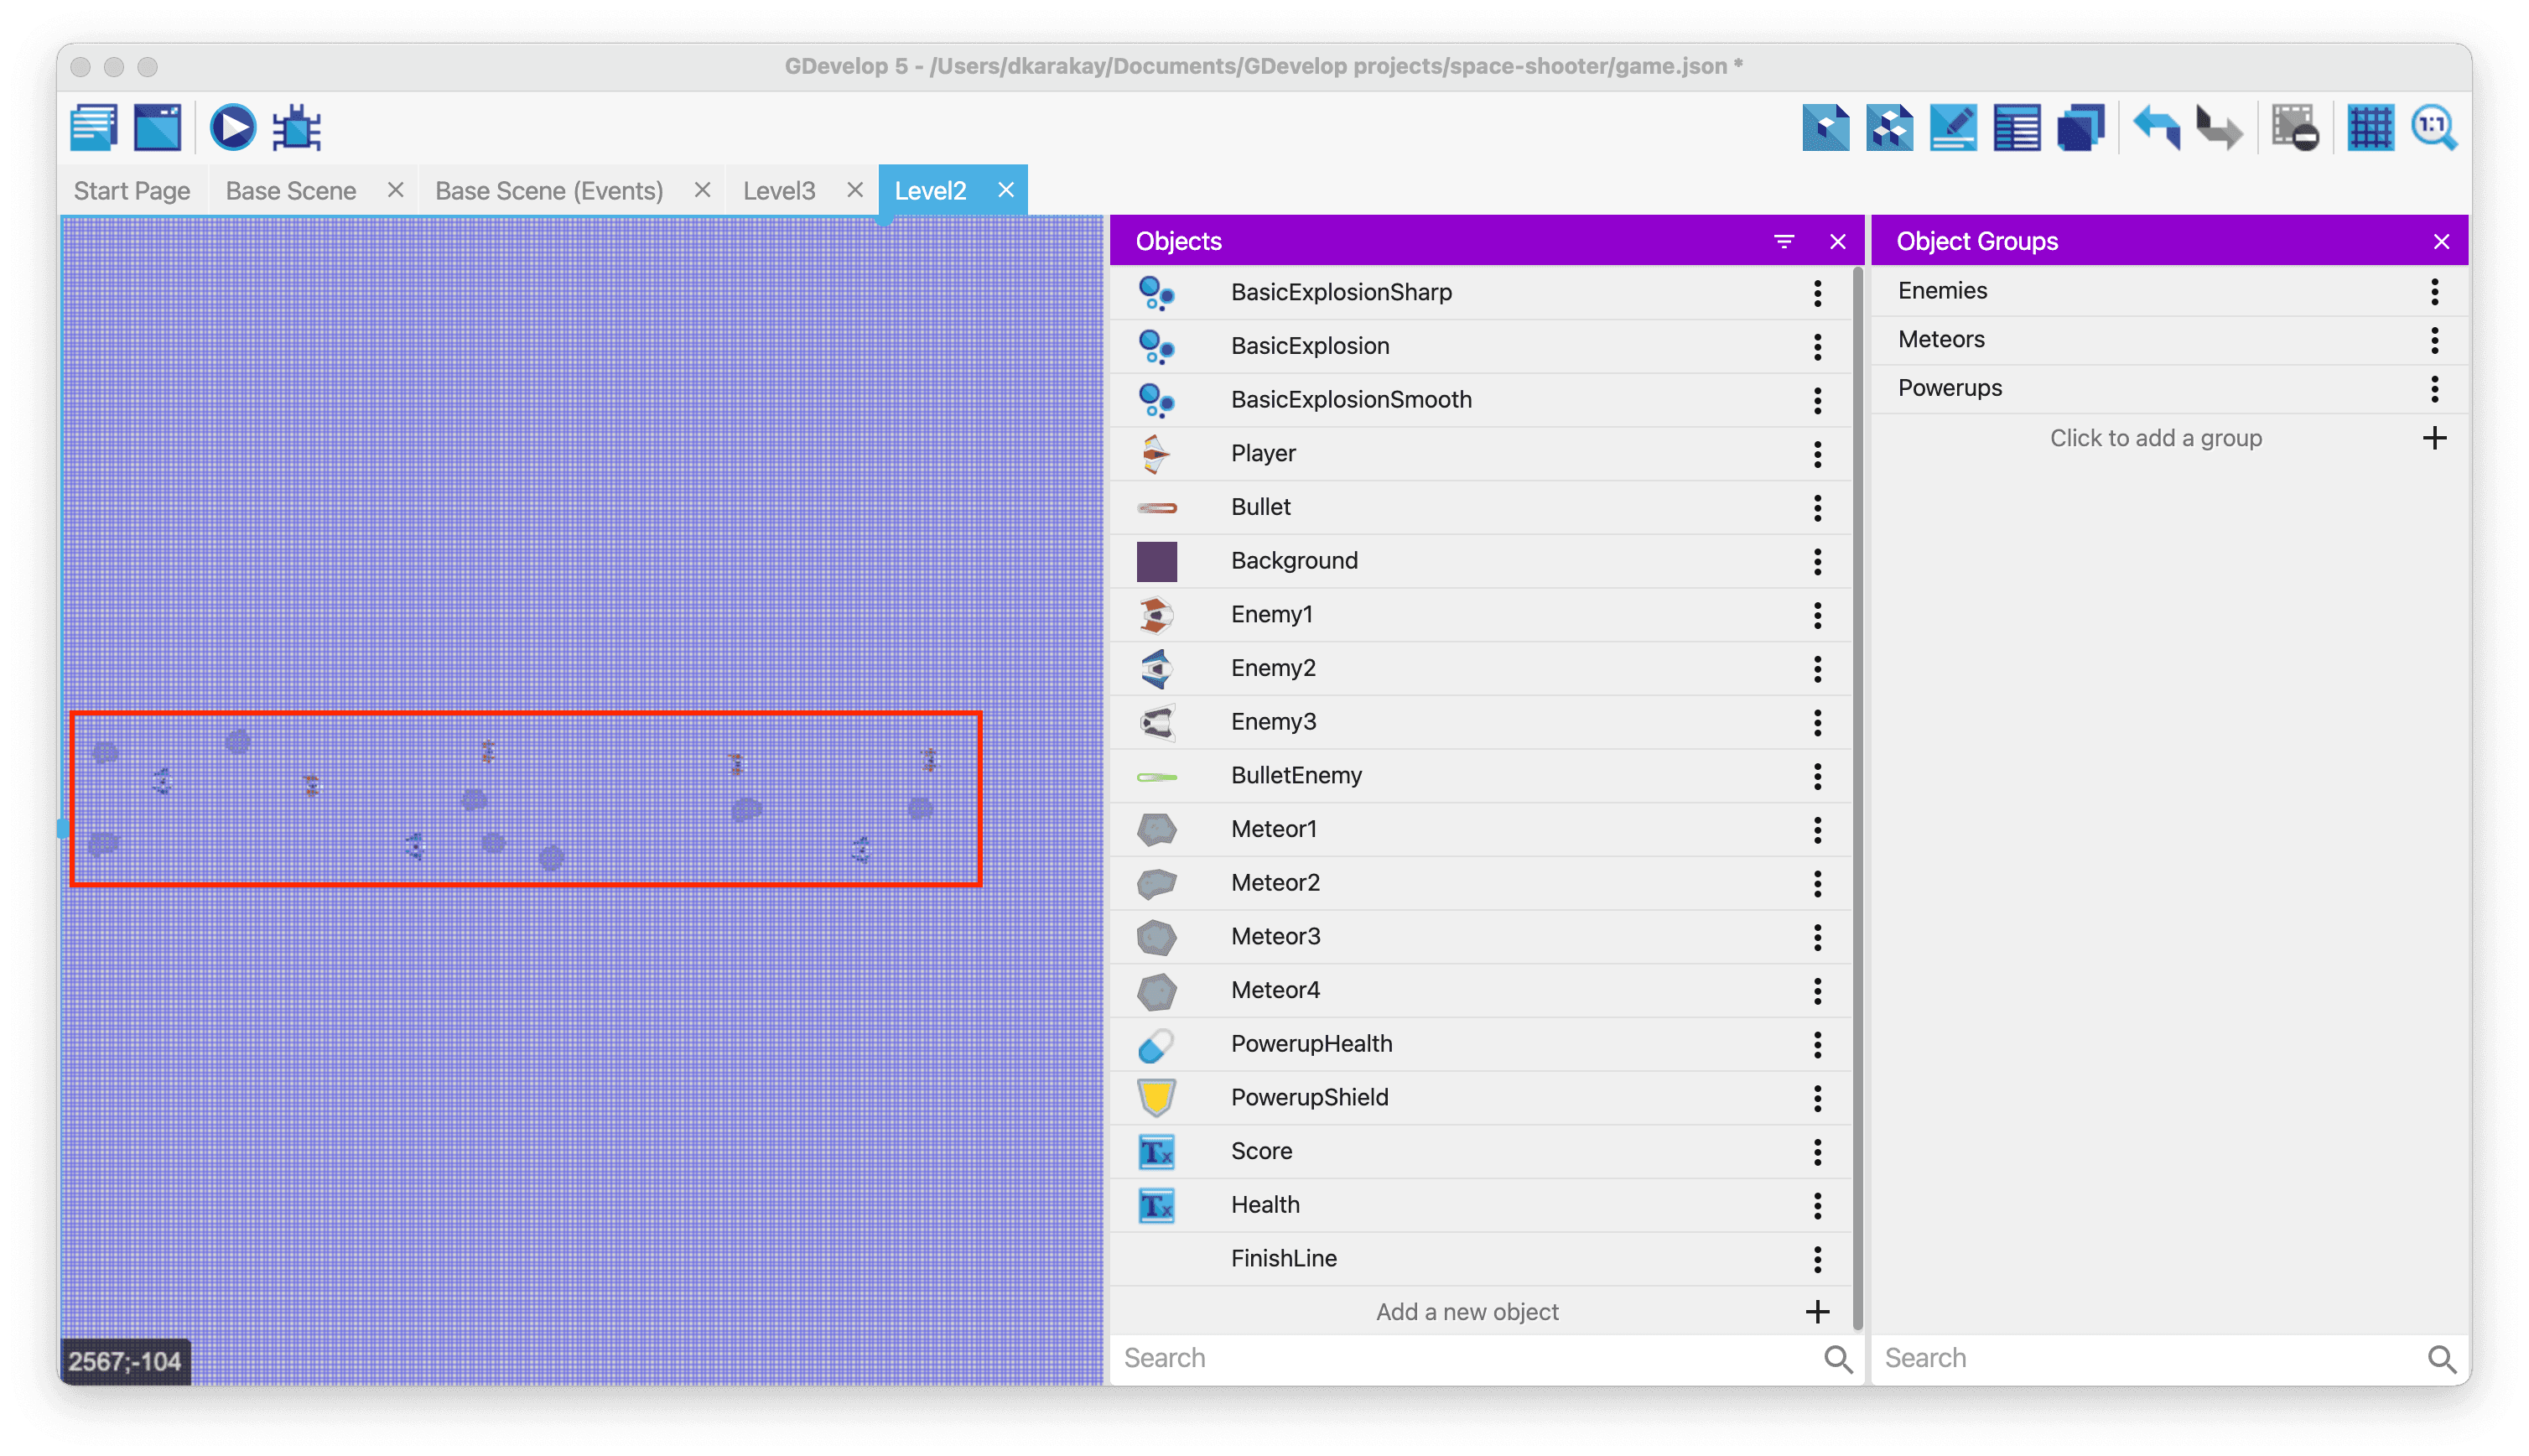Open the layers editor icon
The width and height of the screenshot is (2529, 1456).
pos(2081,128)
